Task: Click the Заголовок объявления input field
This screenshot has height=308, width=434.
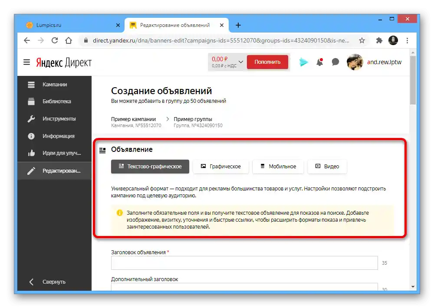Action: (244, 263)
